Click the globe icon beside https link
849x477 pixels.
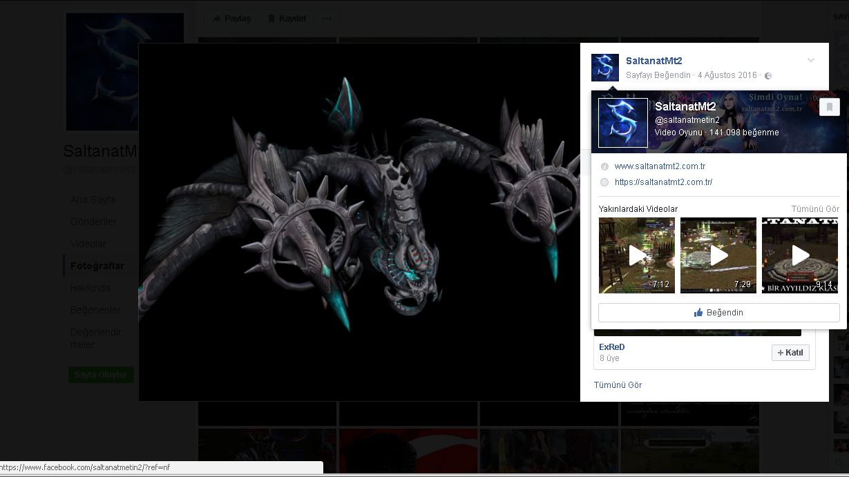coord(604,182)
